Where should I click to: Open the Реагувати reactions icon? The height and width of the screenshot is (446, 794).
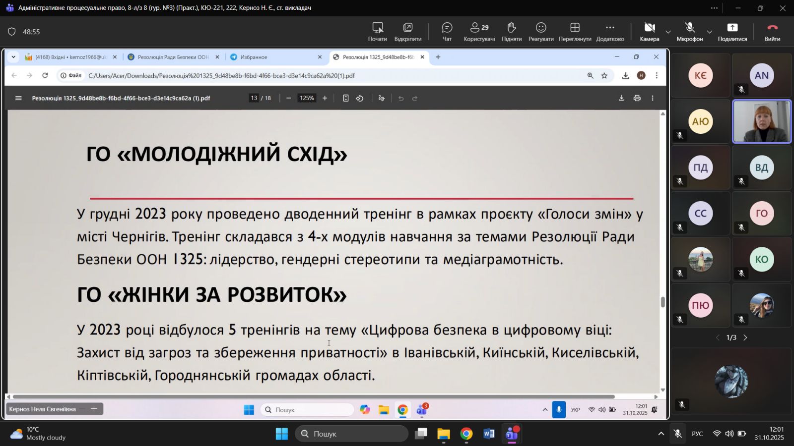[x=541, y=31]
